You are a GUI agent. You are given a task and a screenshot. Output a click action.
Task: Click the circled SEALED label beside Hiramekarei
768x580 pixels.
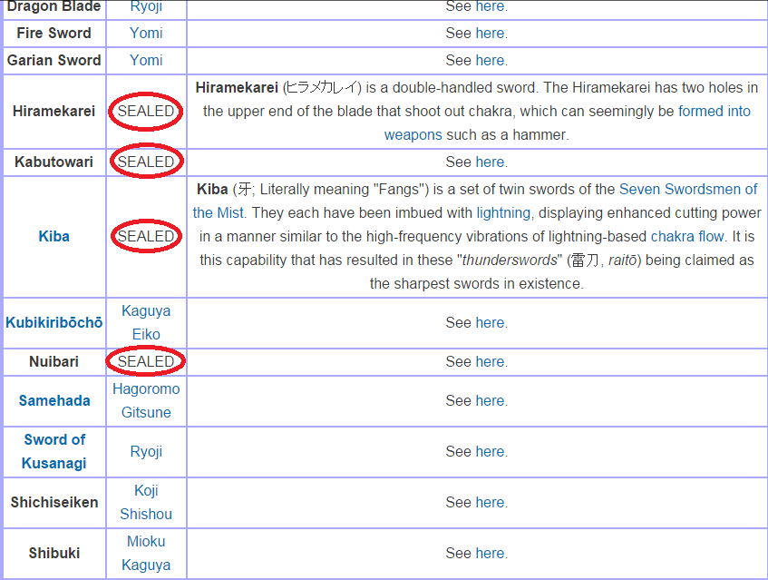tap(146, 112)
